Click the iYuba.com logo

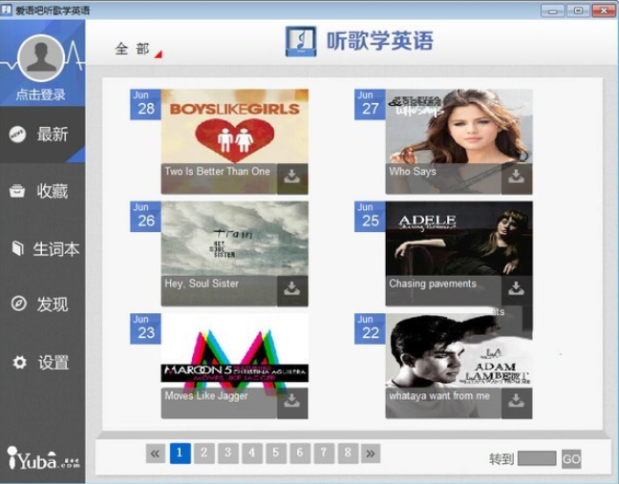tap(43, 458)
